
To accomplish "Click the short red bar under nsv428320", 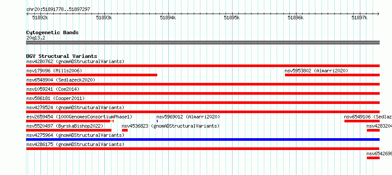I will point(373,130).
